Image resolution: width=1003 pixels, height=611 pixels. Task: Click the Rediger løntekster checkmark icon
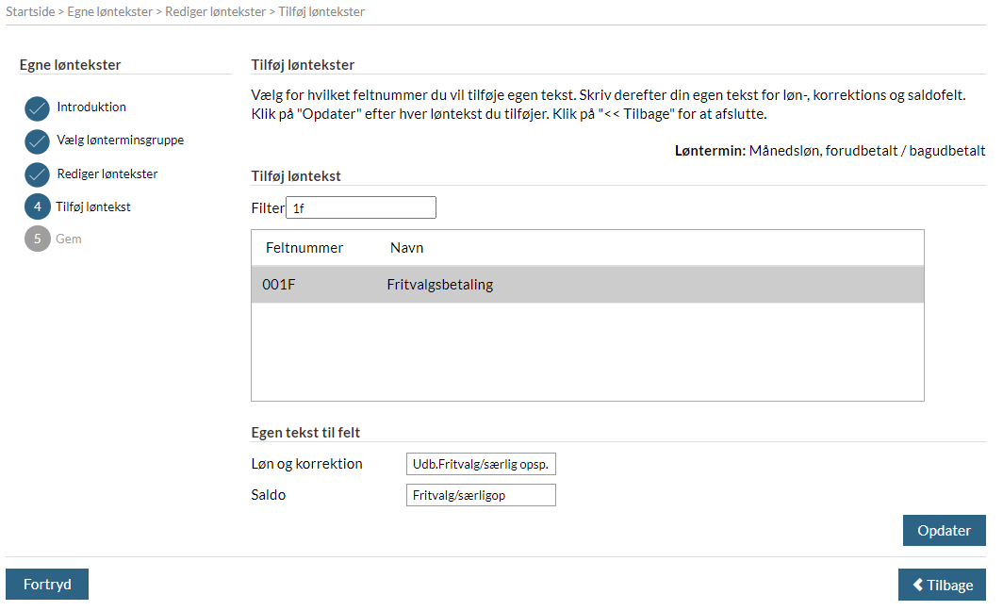coord(37,175)
